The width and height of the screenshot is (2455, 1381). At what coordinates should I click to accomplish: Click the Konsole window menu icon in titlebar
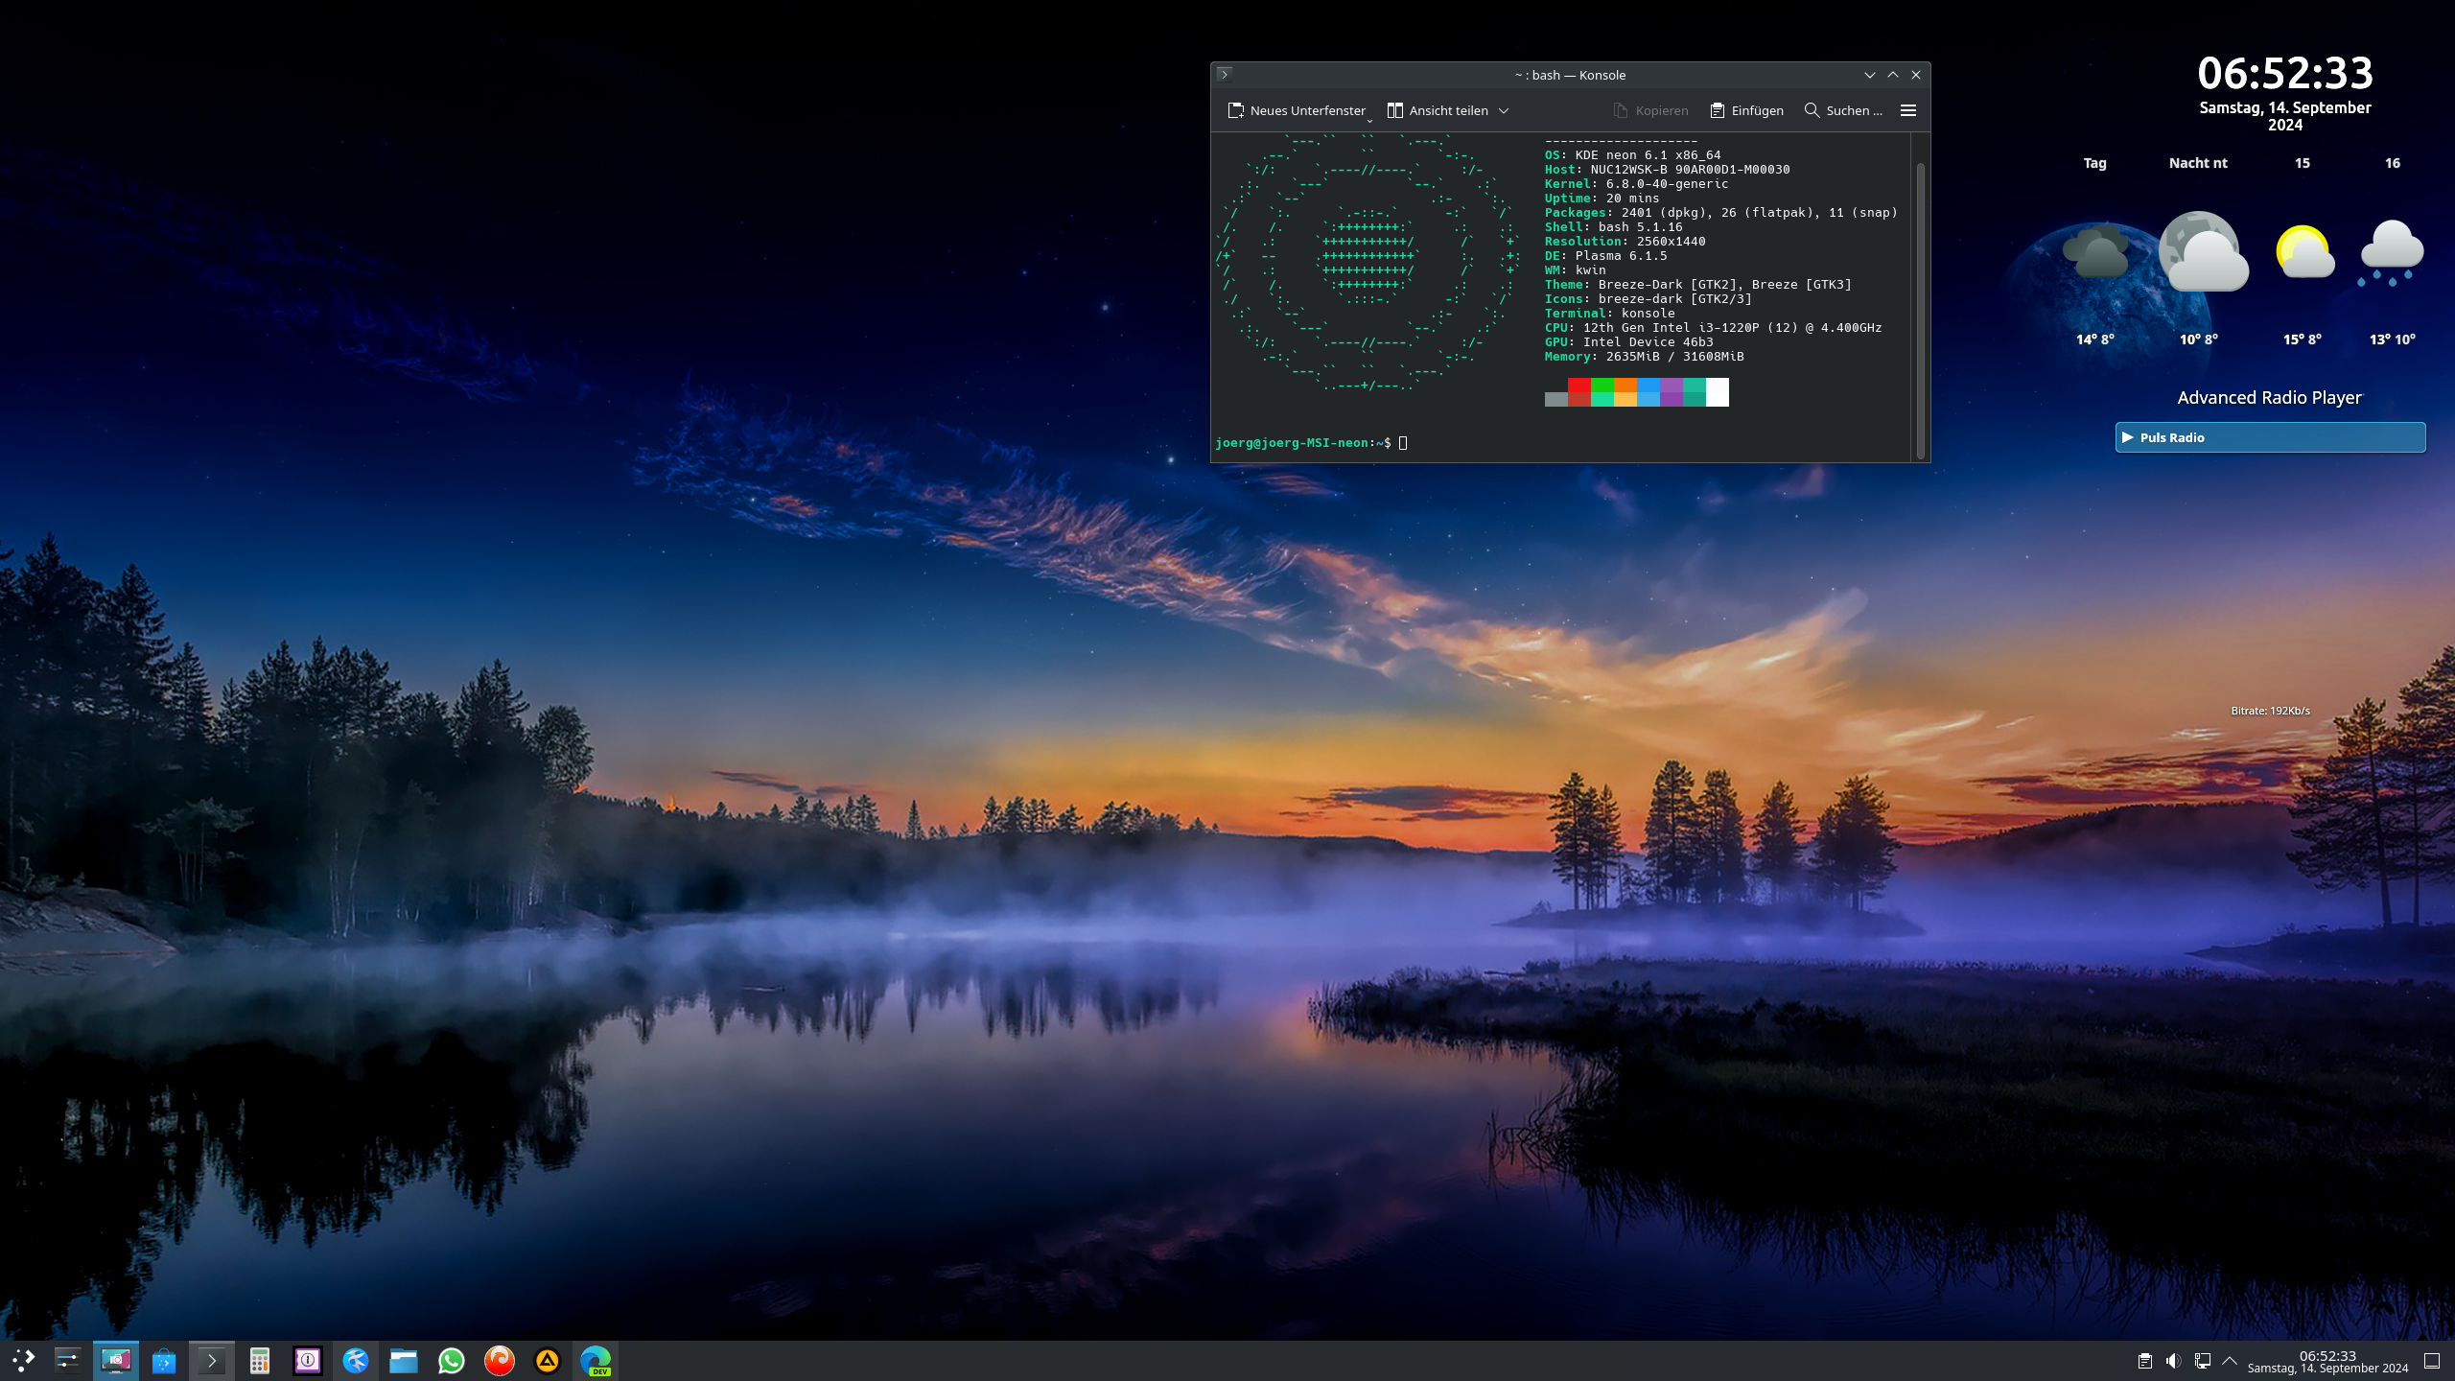1224,74
